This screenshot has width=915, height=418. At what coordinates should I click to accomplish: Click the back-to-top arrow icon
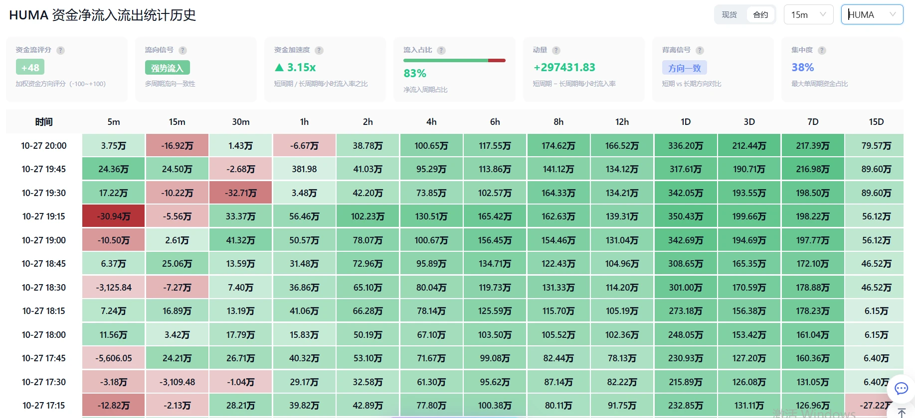coord(902,413)
